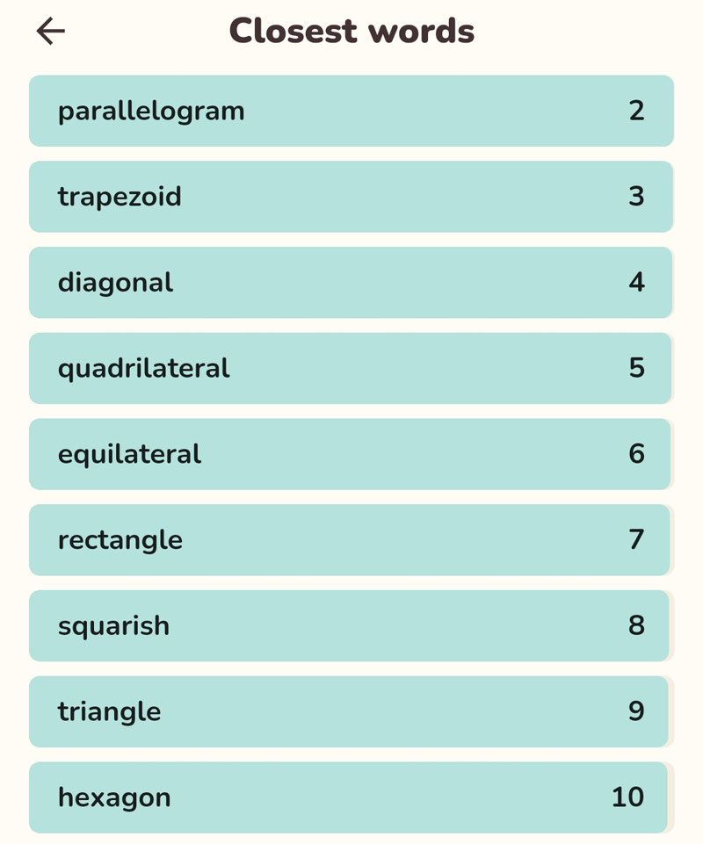Tap rank number 5 beside quadrilateral
The height and width of the screenshot is (844, 703).
(x=636, y=368)
